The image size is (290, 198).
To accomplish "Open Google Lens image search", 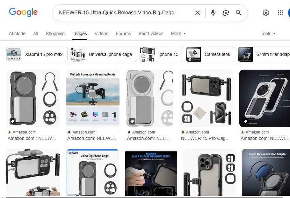I will tap(226, 13).
